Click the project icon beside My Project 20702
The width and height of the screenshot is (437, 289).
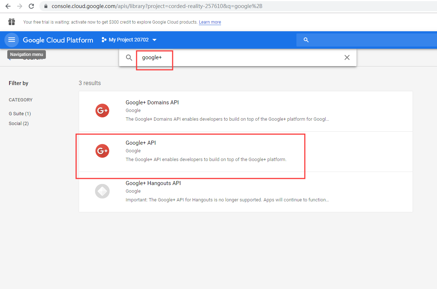click(104, 40)
